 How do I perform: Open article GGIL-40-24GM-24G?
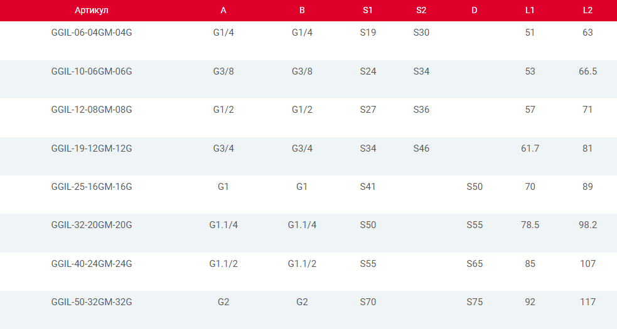coord(92,264)
